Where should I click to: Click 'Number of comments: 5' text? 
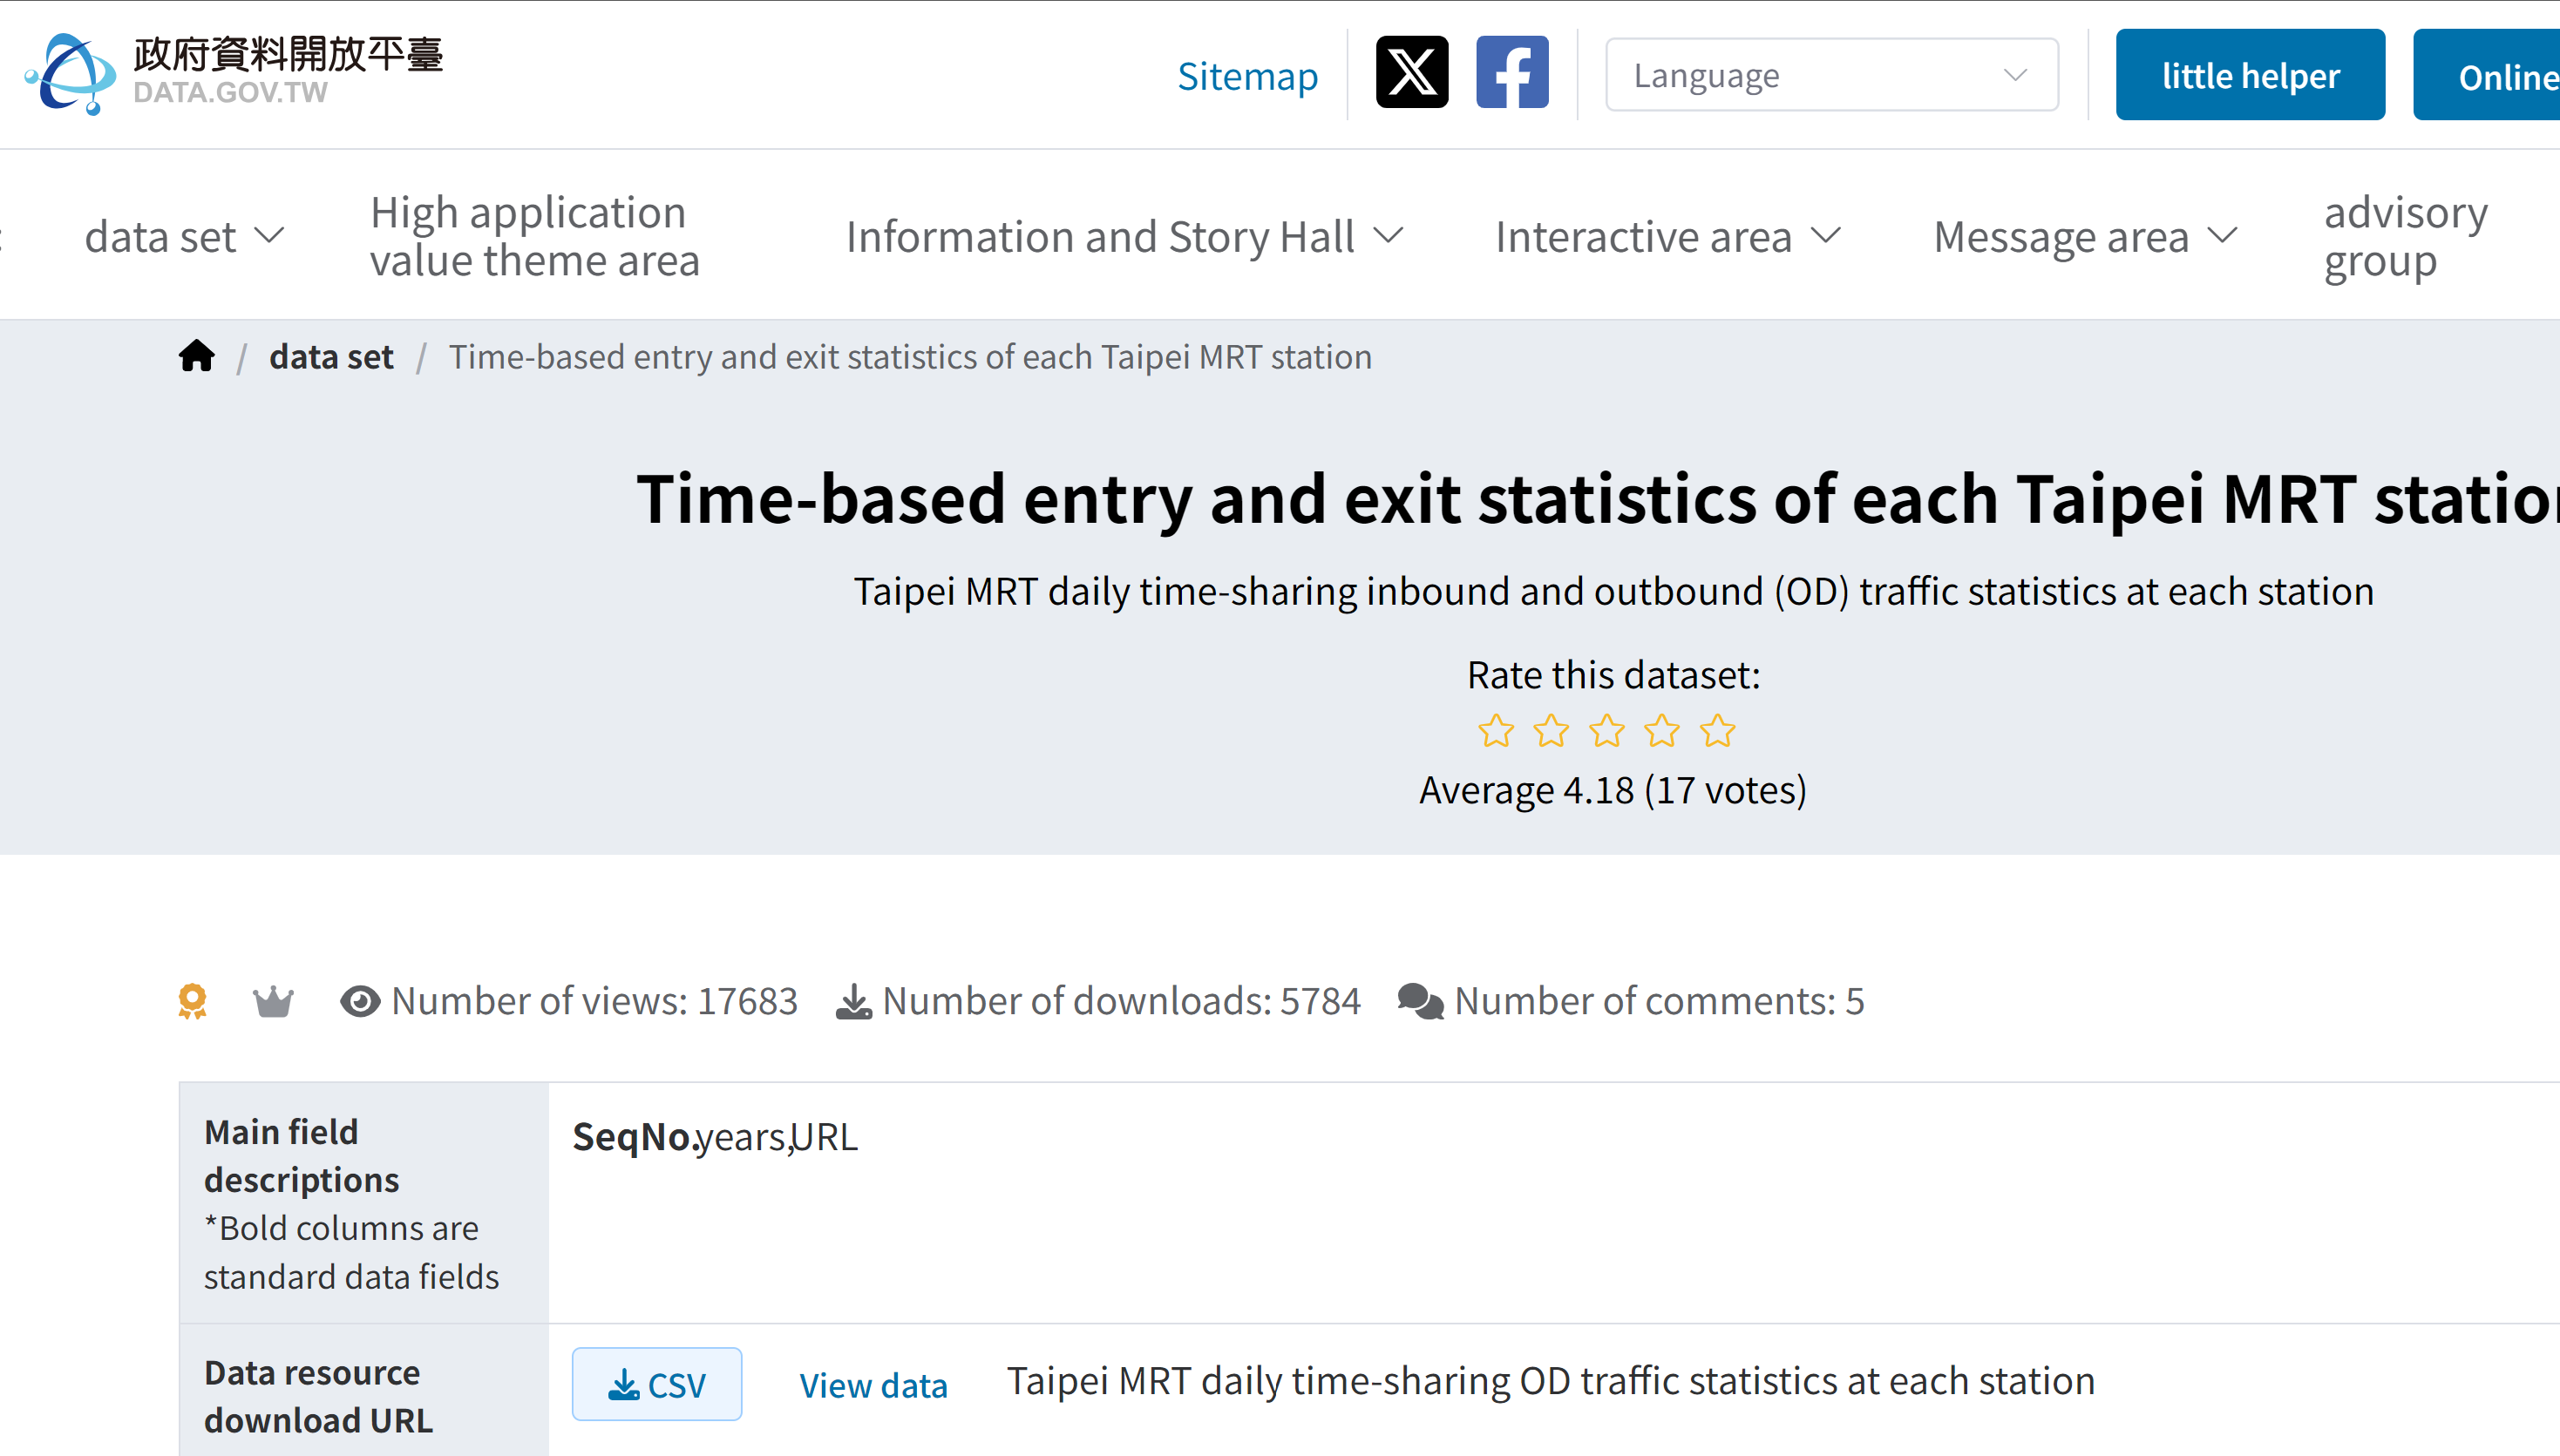[x=1660, y=1001]
